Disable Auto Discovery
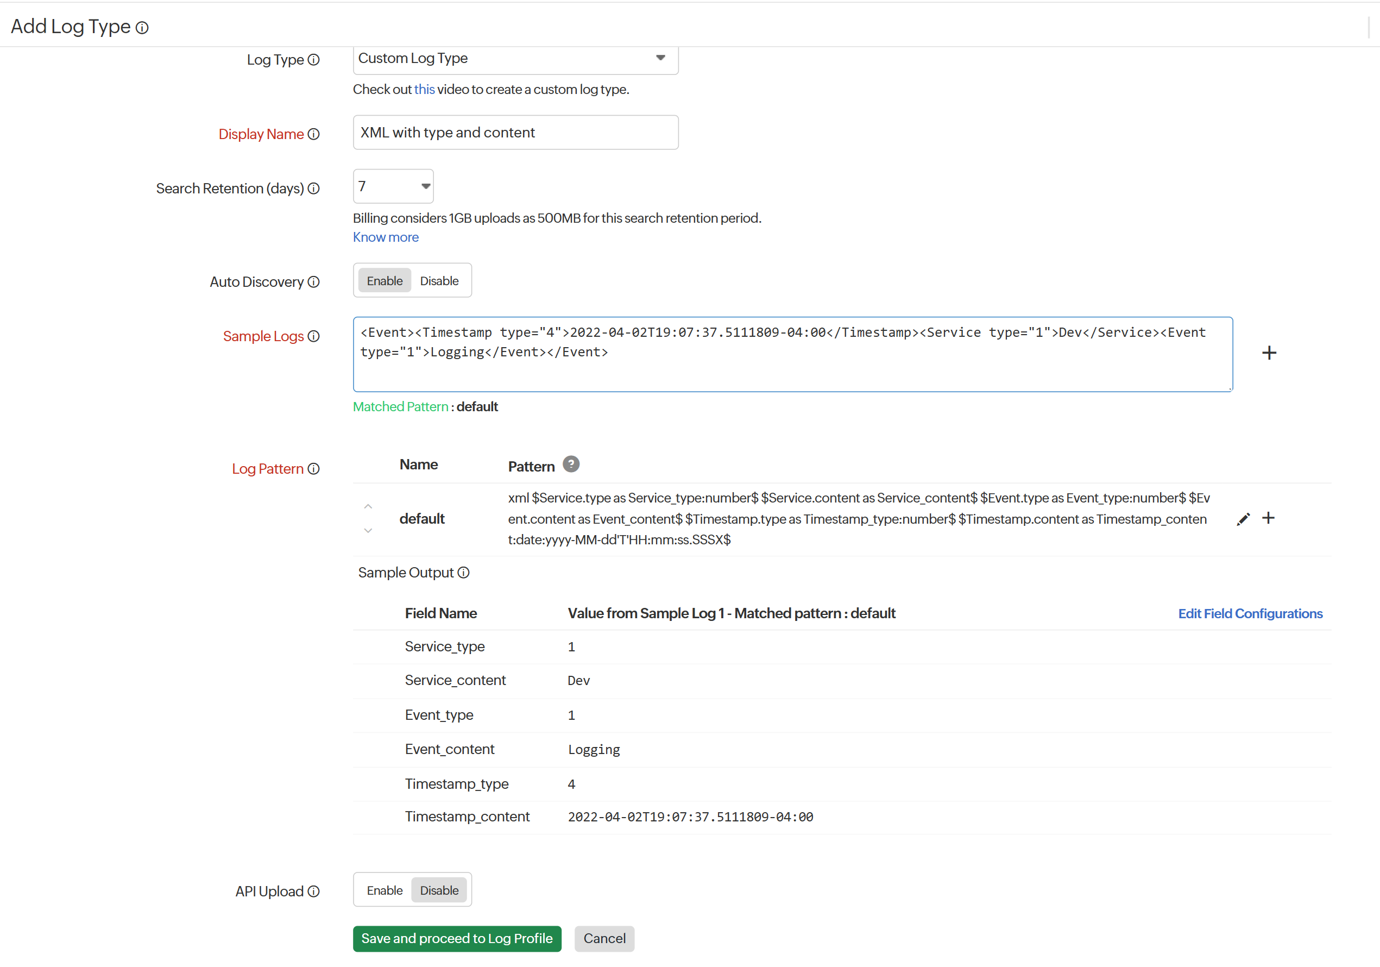This screenshot has width=1380, height=967. 439,280
